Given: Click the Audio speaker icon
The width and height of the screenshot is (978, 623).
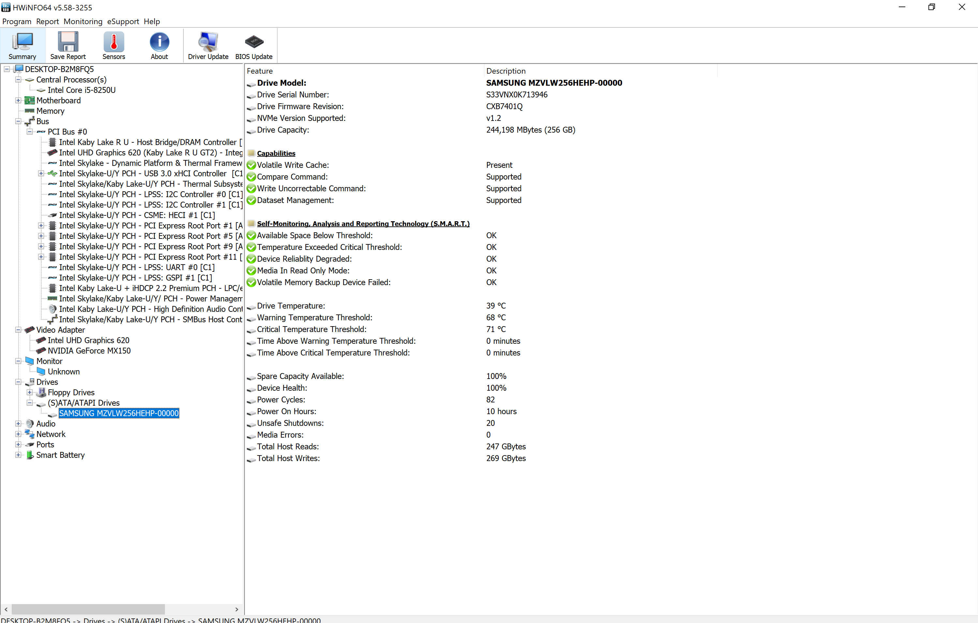Looking at the screenshot, I should (29, 423).
